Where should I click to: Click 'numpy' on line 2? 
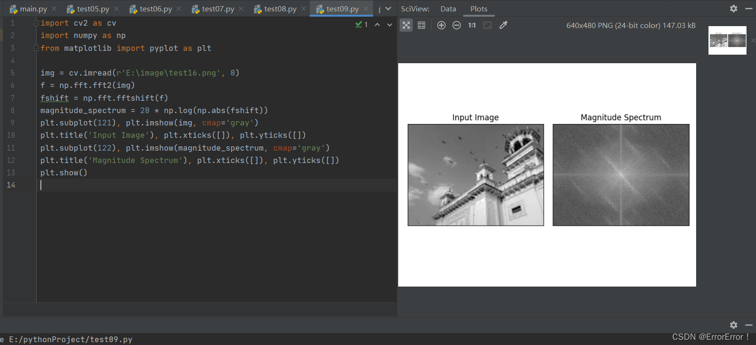tap(86, 35)
